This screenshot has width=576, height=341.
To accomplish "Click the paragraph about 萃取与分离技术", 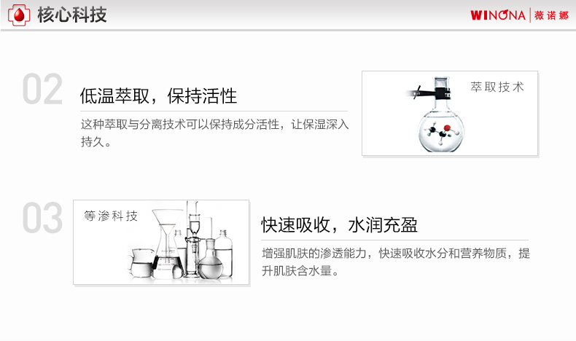I will (x=214, y=133).
